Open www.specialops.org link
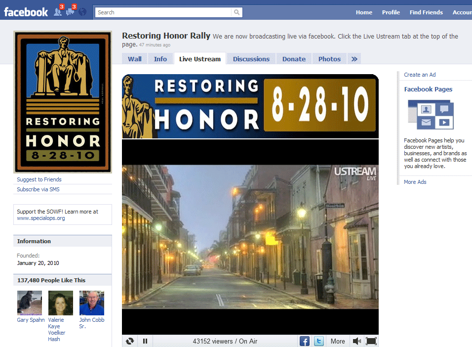 coord(41,218)
